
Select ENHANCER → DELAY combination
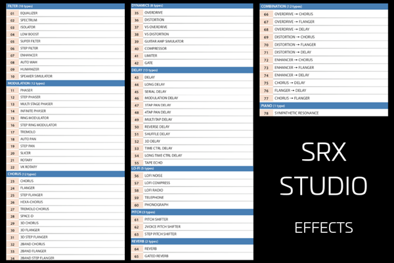[324, 75]
